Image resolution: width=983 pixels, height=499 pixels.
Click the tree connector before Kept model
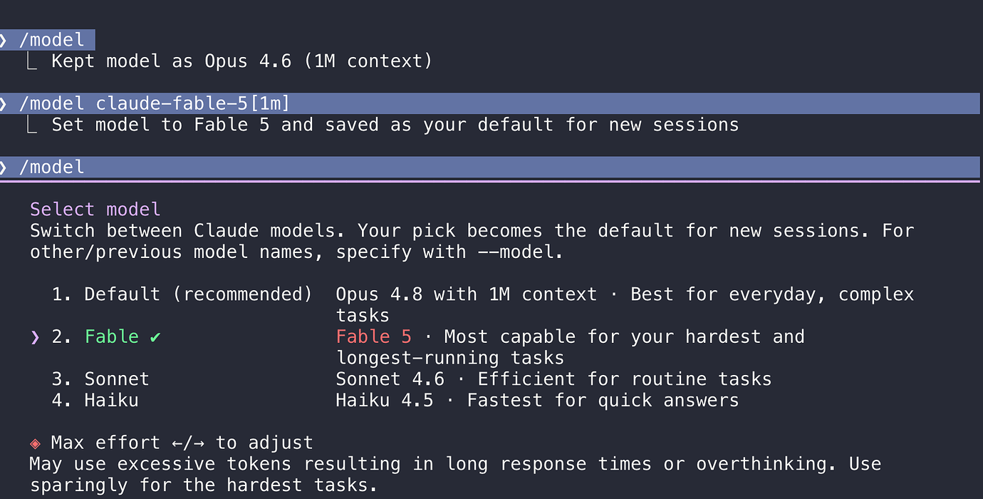click(x=32, y=61)
